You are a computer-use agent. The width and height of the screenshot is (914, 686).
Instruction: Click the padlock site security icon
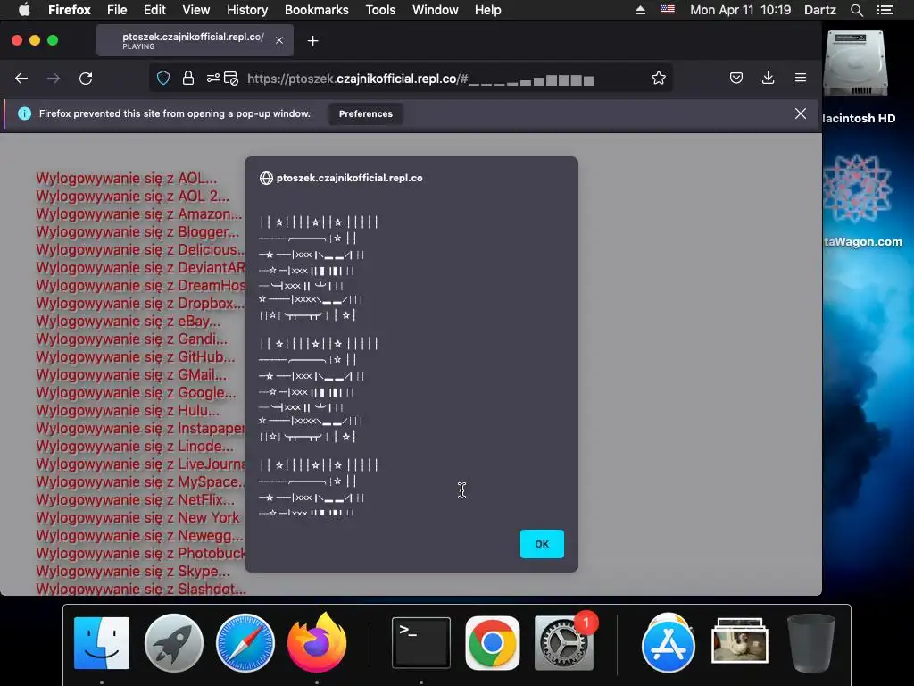tap(187, 79)
